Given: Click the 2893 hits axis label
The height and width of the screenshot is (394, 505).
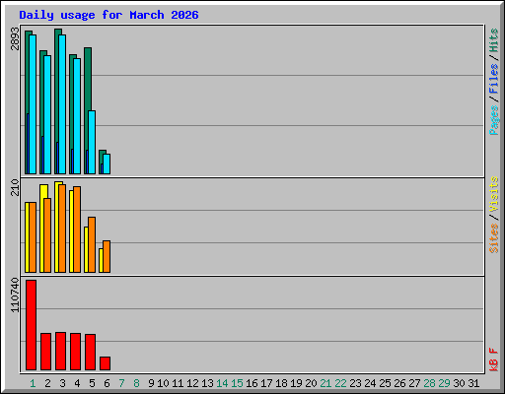Looking at the screenshot, I should click(15, 39).
